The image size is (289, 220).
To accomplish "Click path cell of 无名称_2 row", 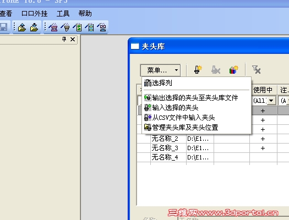I will point(200,139).
